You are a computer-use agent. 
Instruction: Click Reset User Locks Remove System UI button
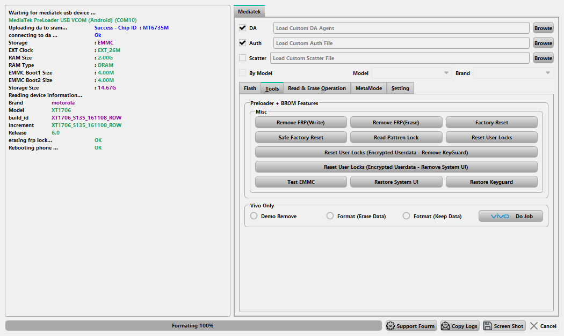pos(396,167)
